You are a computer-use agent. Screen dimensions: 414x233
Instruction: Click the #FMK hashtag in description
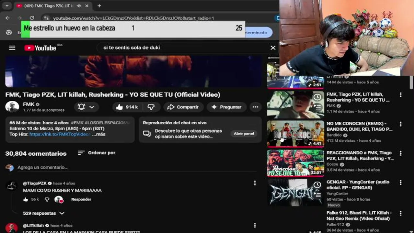point(77,123)
